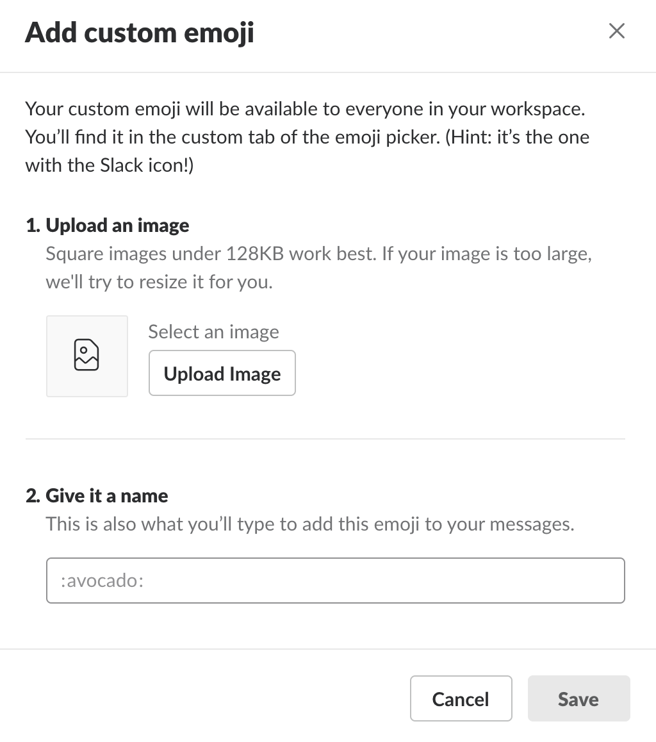Screen dimensions: 656x742
Task: Click the divider between upload and naming sections
Action: tap(325, 439)
